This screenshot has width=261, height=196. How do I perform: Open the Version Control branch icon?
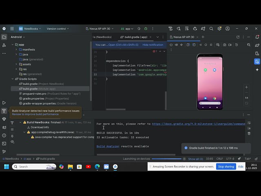(4, 151)
